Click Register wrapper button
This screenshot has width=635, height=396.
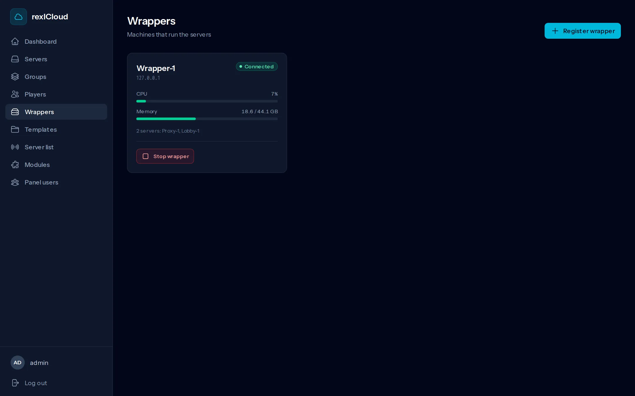click(x=582, y=31)
